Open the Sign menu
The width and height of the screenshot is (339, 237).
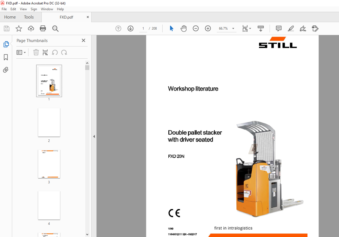coord(34,9)
